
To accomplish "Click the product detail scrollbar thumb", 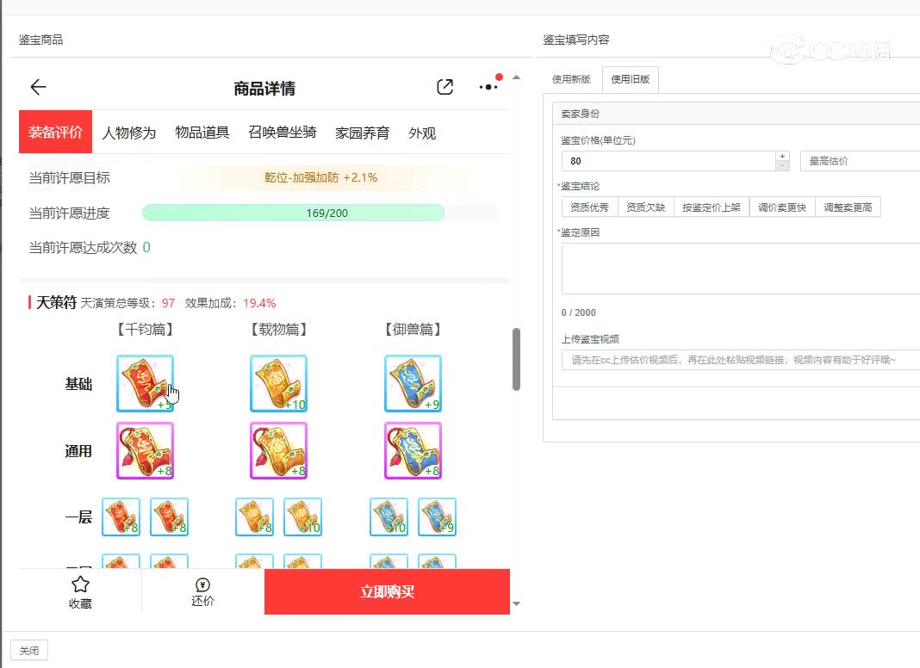I will click(516, 359).
